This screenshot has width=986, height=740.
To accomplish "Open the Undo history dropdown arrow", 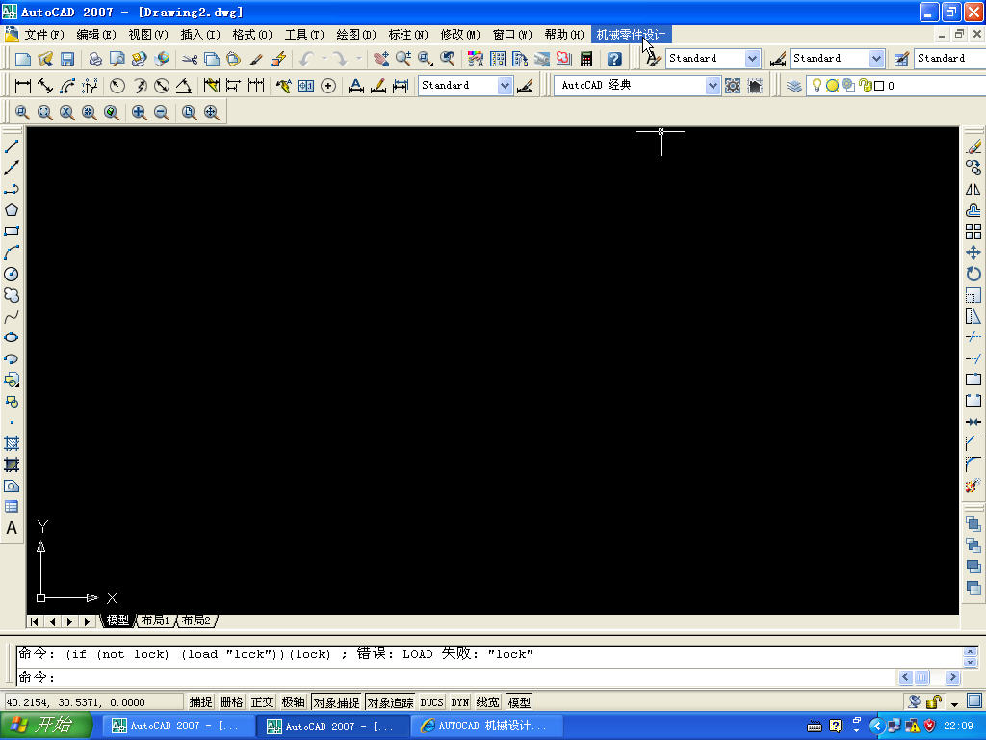I will (324, 59).
